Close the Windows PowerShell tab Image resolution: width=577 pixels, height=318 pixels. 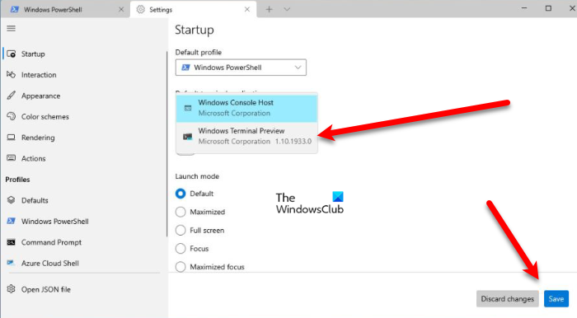pyautogui.click(x=121, y=10)
